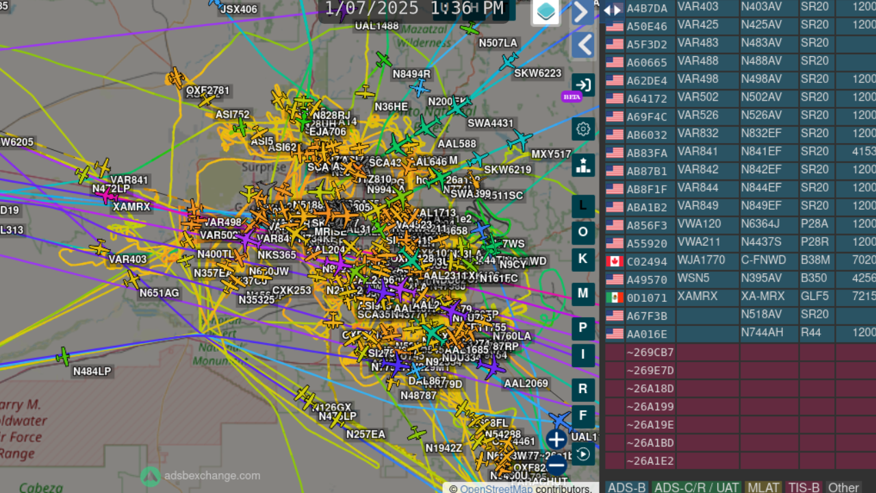Select the purple aircraft near AAL2069

[491, 368]
